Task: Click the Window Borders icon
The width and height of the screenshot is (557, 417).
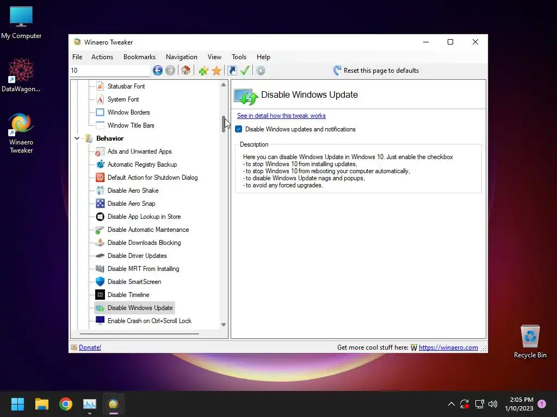Action: click(x=100, y=112)
